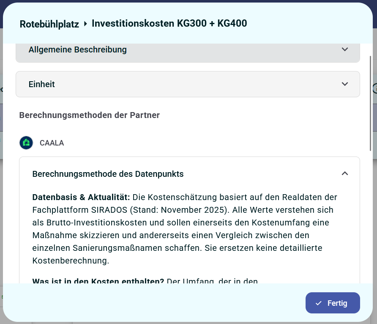This screenshot has width=377, height=324.
Task: Click the chevron beside Allgemeine Beschreibung
Action: click(x=345, y=49)
